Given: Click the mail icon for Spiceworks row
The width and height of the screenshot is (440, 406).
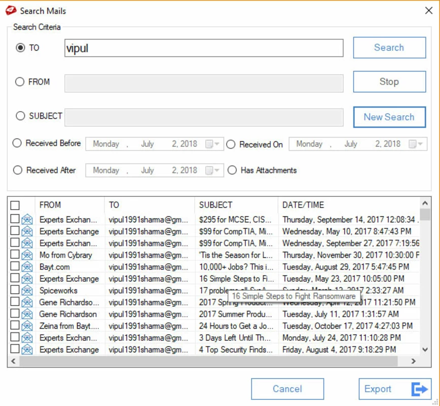Looking at the screenshot, I should (x=27, y=290).
